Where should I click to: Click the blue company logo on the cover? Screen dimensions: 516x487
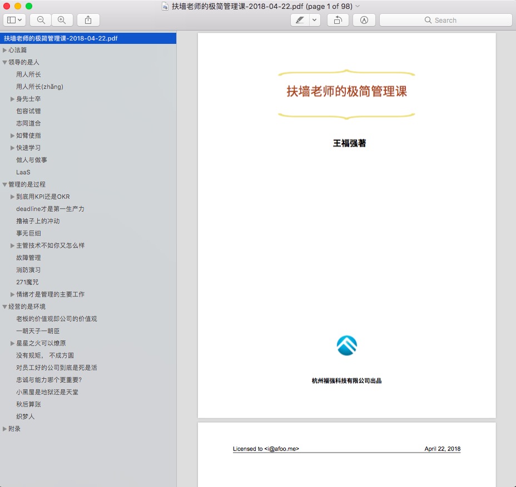point(346,345)
